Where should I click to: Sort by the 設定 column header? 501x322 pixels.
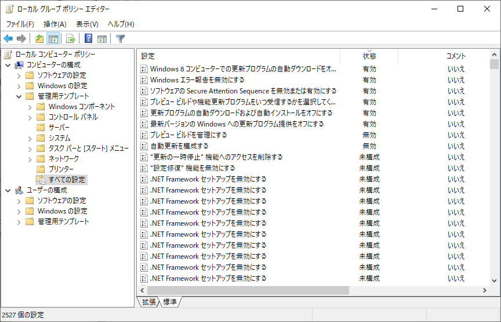239,56
